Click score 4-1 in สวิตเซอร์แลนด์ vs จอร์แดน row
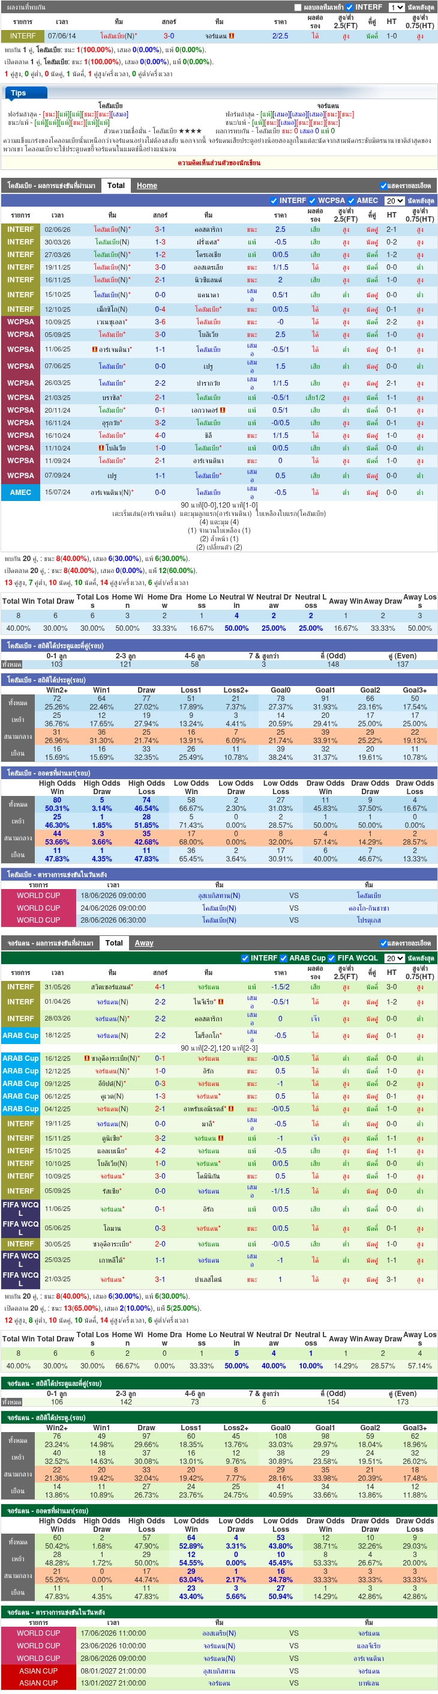Screen dimensions: 438x1694 (160, 987)
